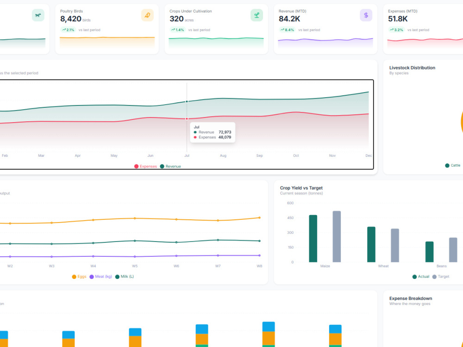
Task: Click the Crops Under Cultivation sprout icon
Action: pos(257,15)
